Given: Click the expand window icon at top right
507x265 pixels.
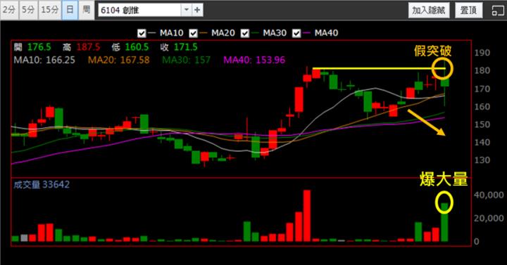Looking at the screenshot, I should point(498,11).
